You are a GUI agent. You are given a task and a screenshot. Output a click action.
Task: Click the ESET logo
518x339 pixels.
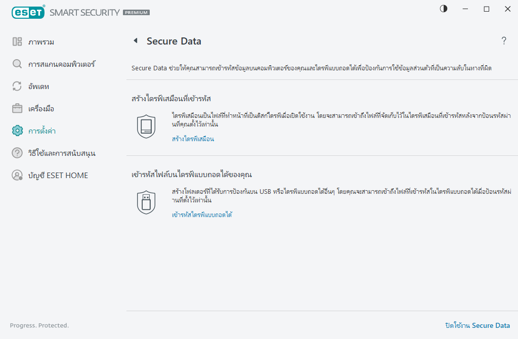[x=28, y=12]
